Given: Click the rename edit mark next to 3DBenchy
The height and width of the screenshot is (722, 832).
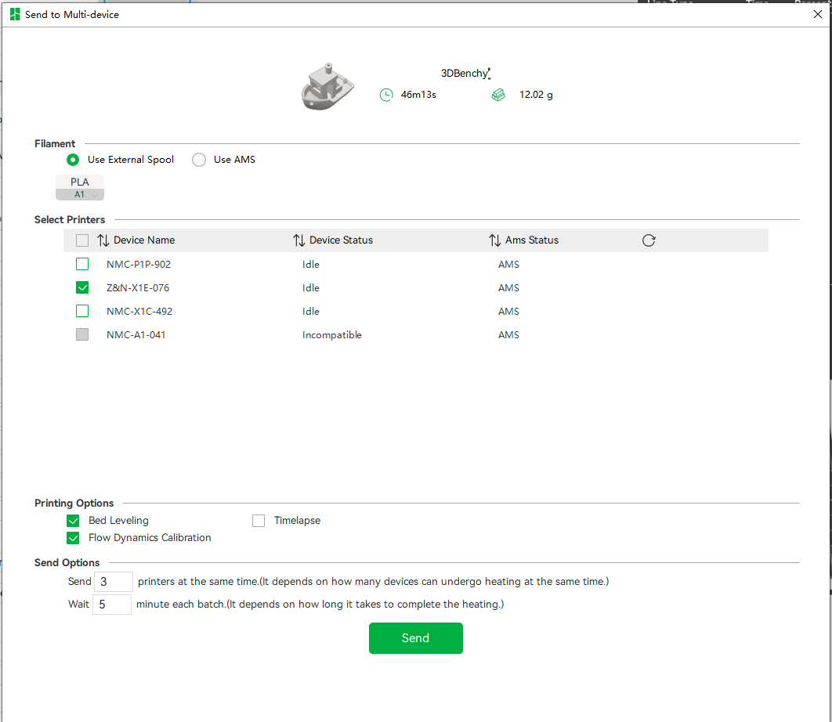Looking at the screenshot, I should coord(489,73).
